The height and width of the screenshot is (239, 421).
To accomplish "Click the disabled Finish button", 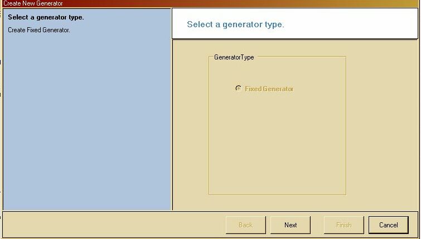I will pyautogui.click(x=344, y=225).
